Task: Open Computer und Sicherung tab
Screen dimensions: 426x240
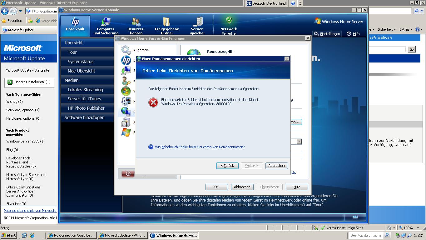Action: pyautogui.click(x=106, y=25)
